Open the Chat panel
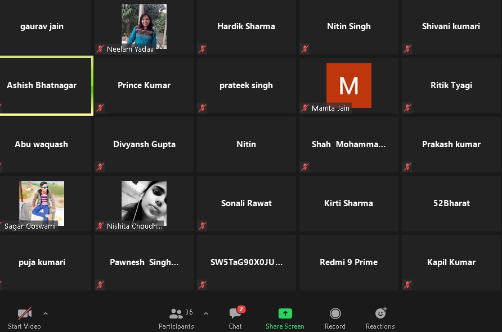 (235, 319)
